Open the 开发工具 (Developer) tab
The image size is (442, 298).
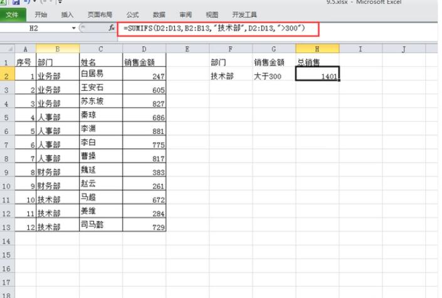coord(245,14)
